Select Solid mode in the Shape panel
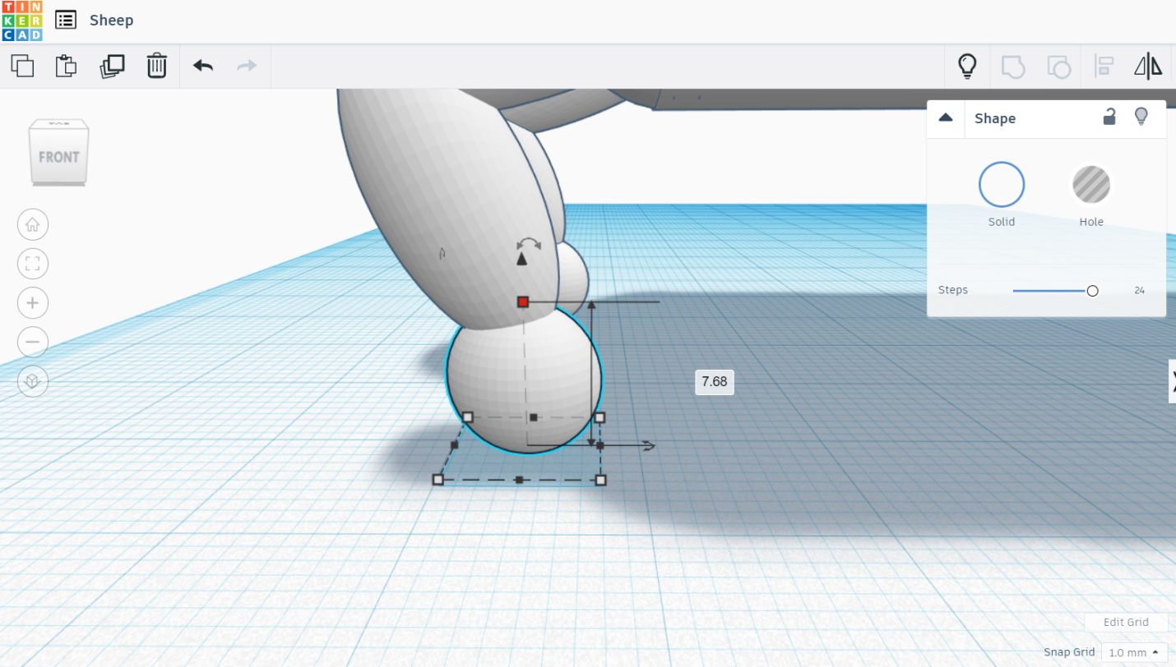 [1001, 184]
